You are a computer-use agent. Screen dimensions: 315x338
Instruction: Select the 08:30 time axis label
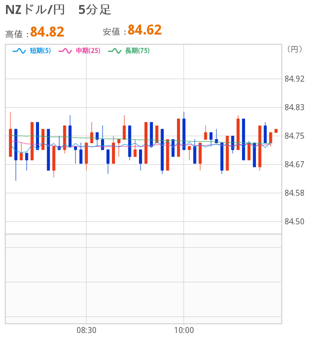(x=86, y=330)
